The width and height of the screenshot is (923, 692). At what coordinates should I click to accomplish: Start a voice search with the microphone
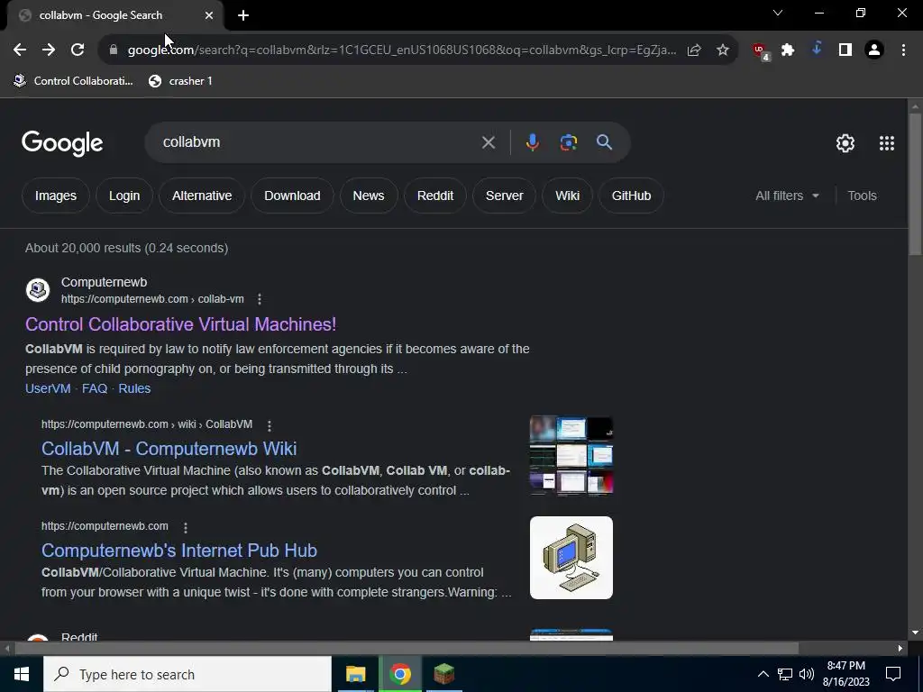point(532,142)
